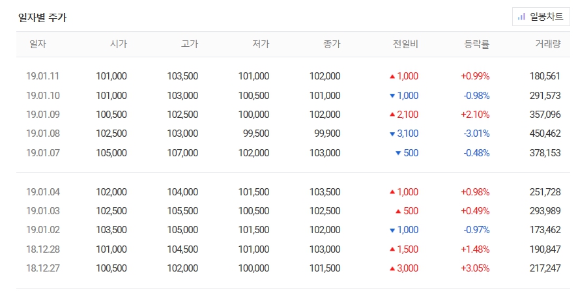
Task: Click the 등락률 column header
Action: (x=476, y=44)
